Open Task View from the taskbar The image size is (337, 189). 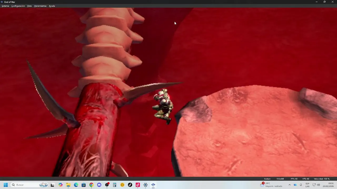click(x=52, y=185)
